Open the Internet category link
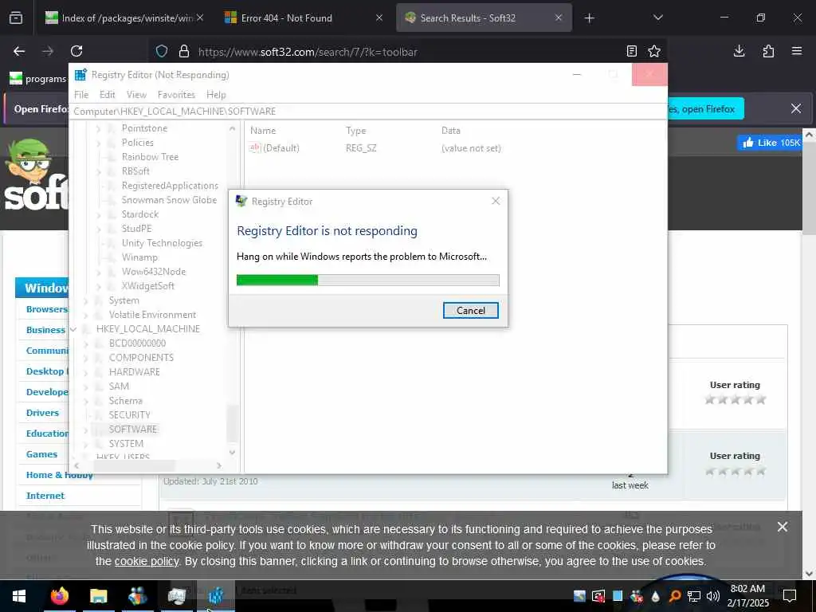Image resolution: width=816 pixels, height=612 pixels. tap(45, 496)
